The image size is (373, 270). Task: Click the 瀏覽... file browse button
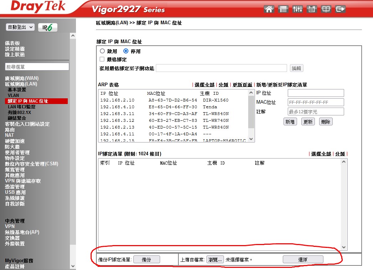click(215, 260)
